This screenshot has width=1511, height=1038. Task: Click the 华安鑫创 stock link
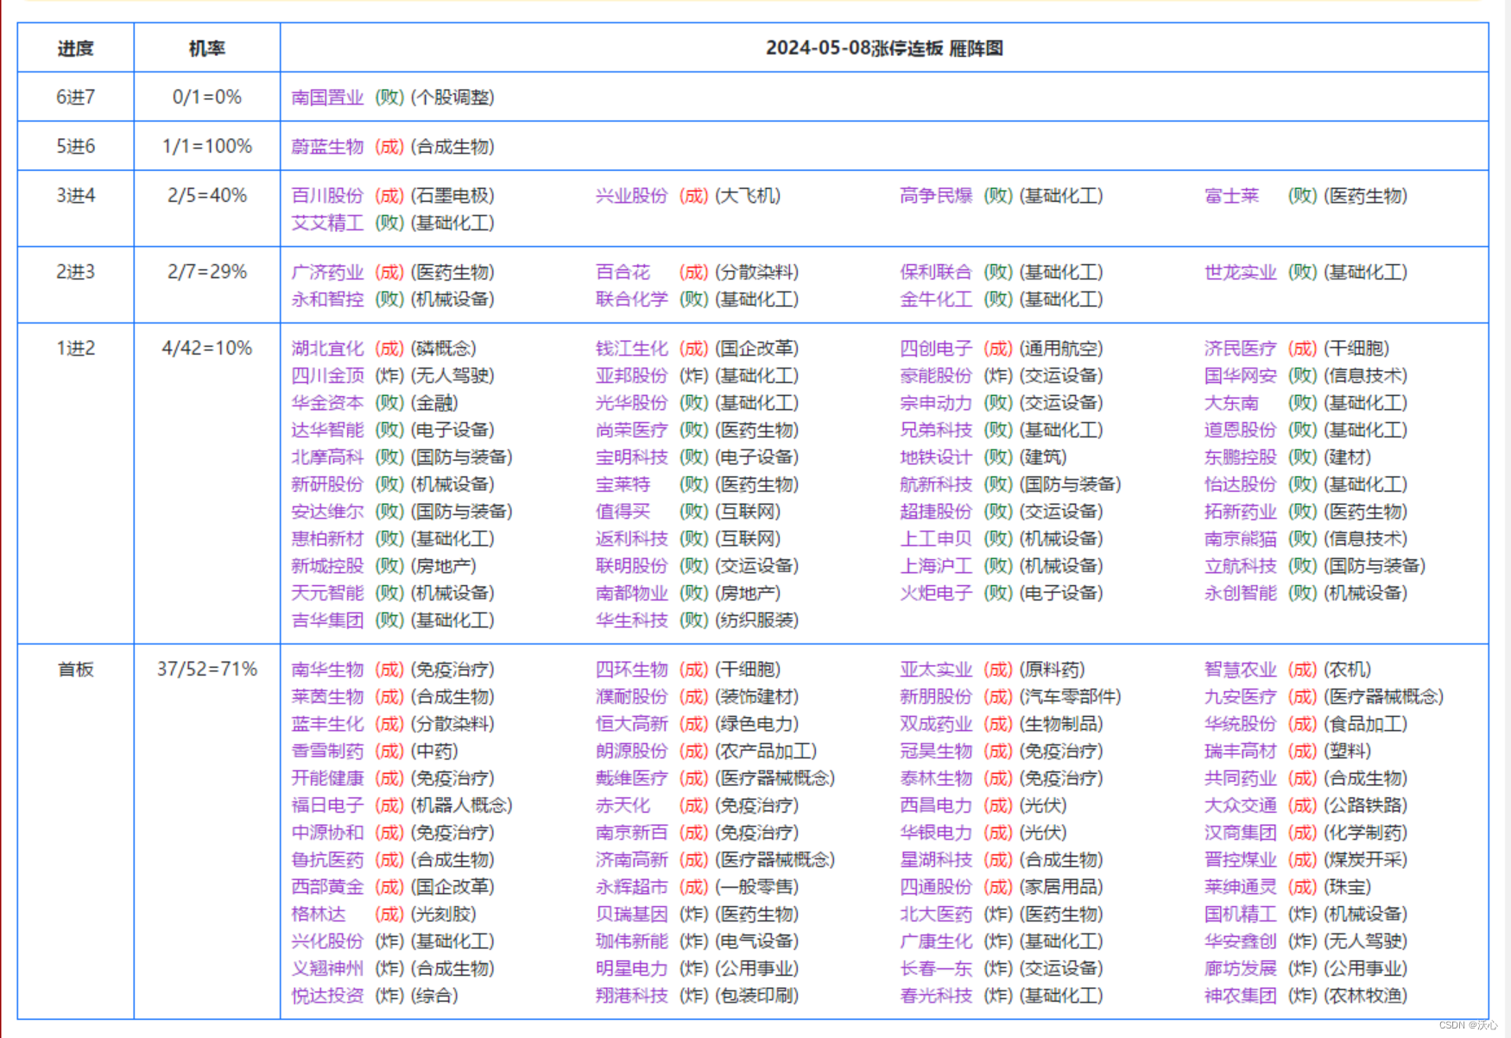pos(1241,941)
